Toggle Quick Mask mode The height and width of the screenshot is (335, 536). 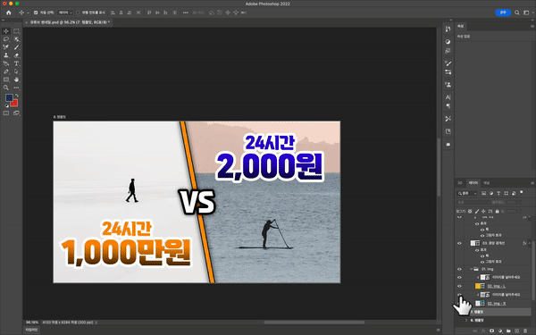coord(6,113)
